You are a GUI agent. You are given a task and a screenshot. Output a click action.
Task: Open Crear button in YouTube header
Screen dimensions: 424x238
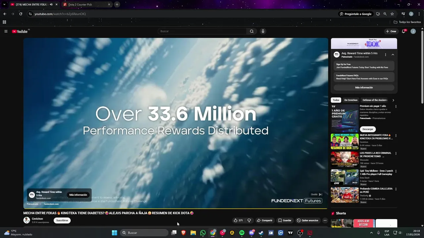point(391,31)
